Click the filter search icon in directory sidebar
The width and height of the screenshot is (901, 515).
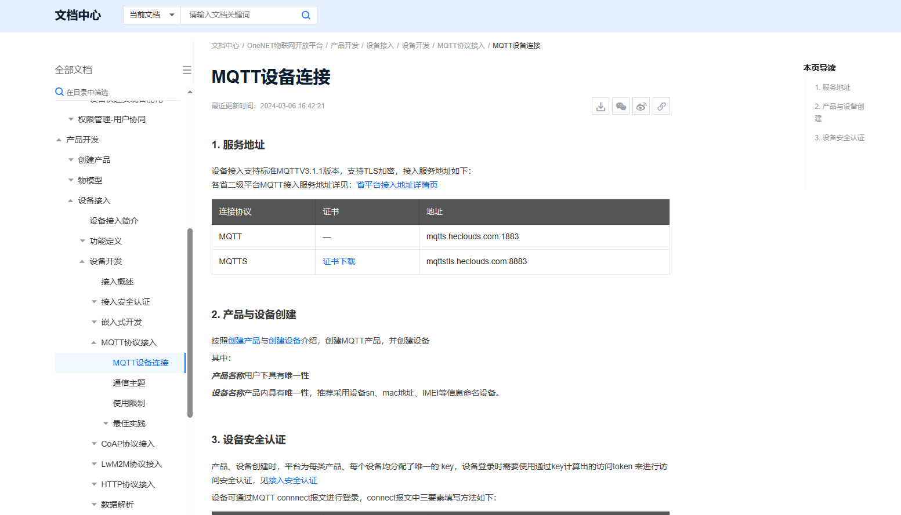(x=59, y=92)
